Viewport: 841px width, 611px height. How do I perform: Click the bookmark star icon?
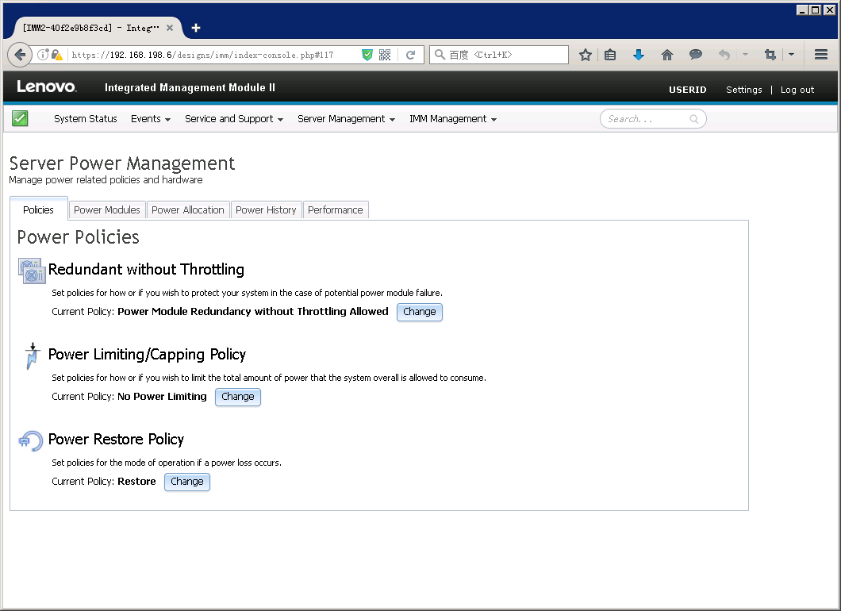pos(586,55)
